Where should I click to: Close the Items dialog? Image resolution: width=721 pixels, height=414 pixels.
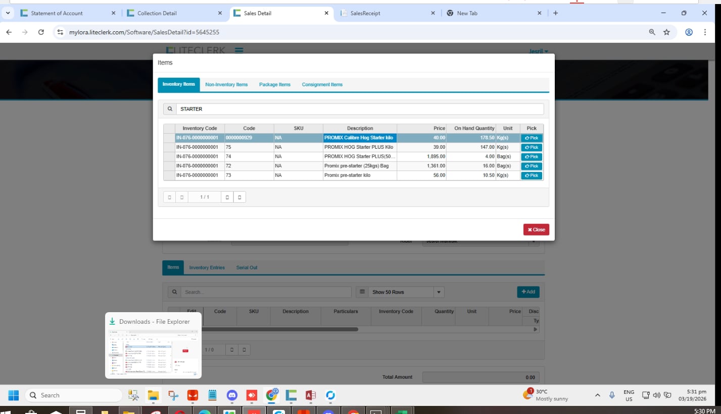pos(536,229)
